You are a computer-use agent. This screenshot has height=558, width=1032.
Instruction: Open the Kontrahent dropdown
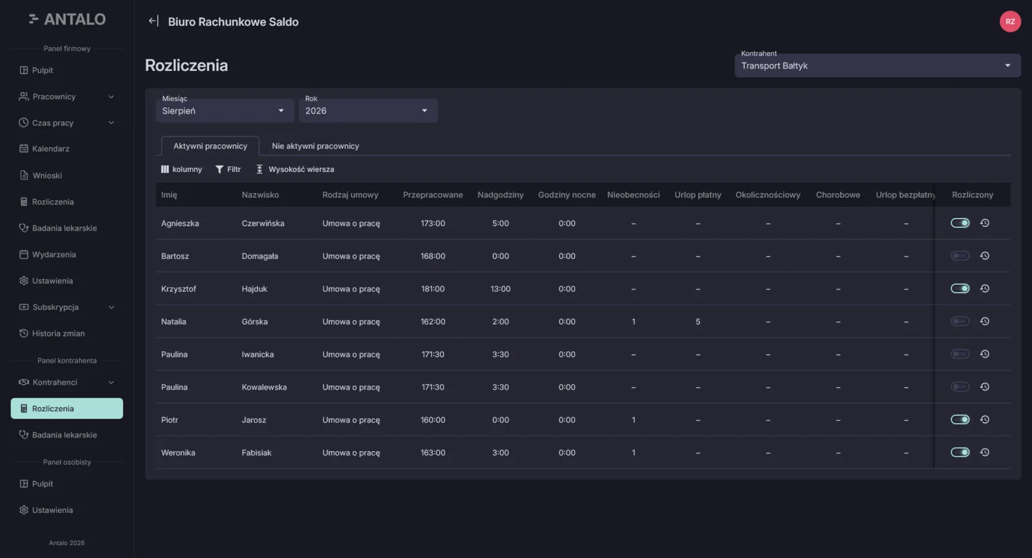pos(877,66)
